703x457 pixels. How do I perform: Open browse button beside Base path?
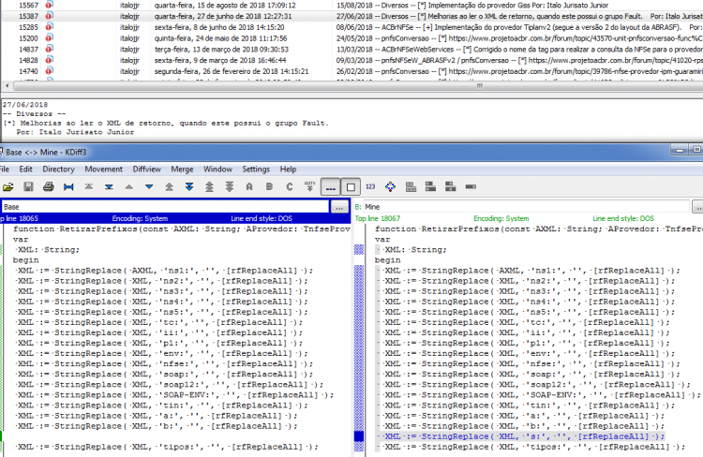pos(340,207)
